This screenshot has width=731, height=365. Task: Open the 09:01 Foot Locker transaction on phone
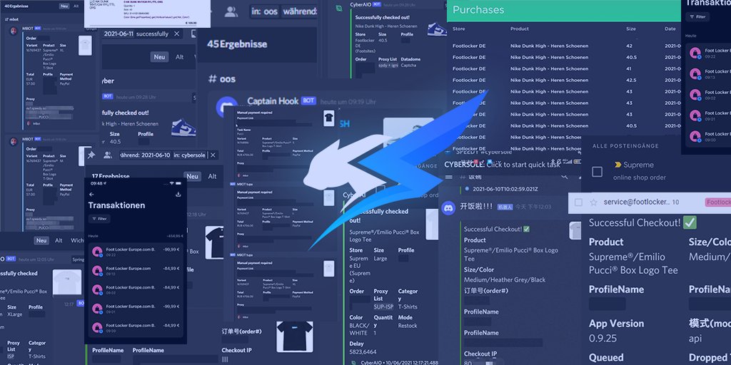click(x=136, y=309)
